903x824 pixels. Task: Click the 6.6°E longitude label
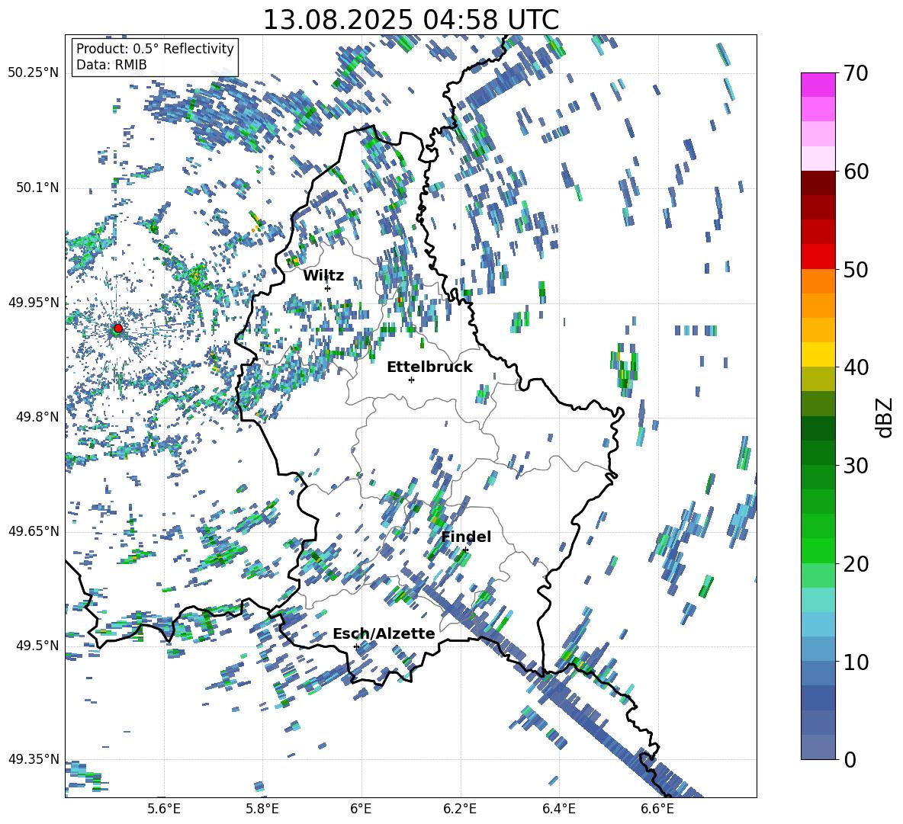click(657, 809)
